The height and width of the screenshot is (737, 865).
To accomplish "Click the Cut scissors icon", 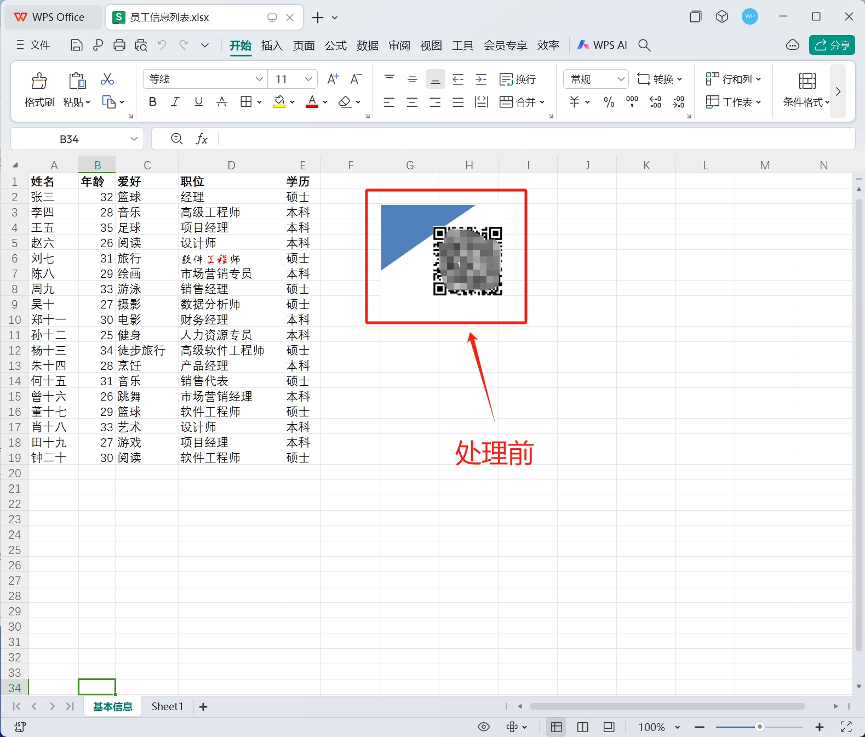I will pos(107,79).
